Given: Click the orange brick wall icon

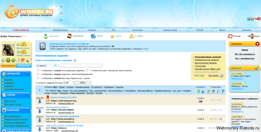Looking at the screenshot, I should coord(23,60).
